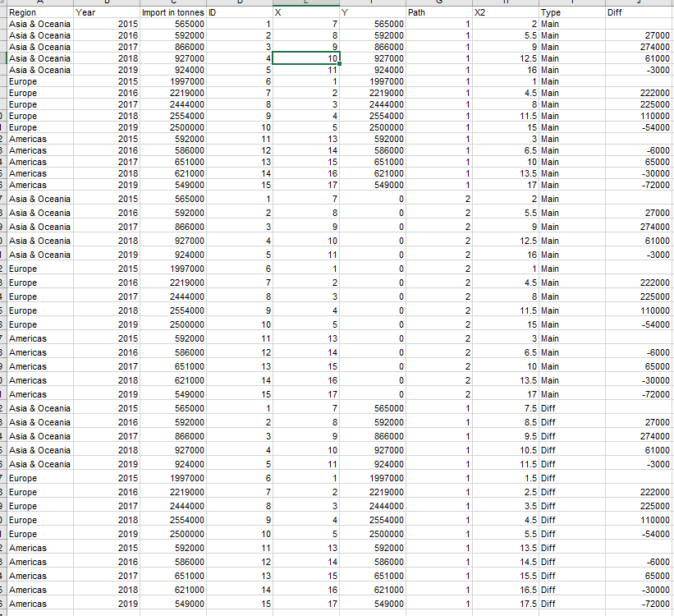Click the "Region" header cell
The width and height of the screenshot is (674, 616).
[39, 13]
